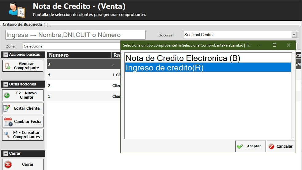Collapse the Otras acciones section
Viewport: 302px width, 170px height.
(6, 84)
